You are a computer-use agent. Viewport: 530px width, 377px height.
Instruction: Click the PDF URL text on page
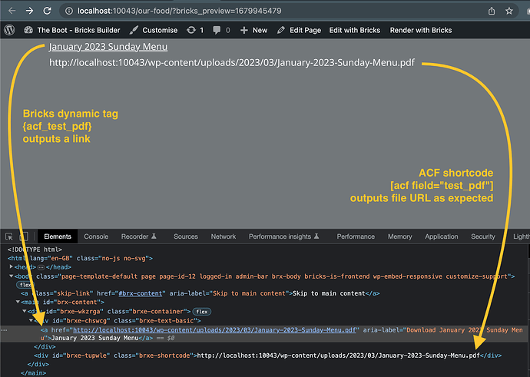point(232,63)
